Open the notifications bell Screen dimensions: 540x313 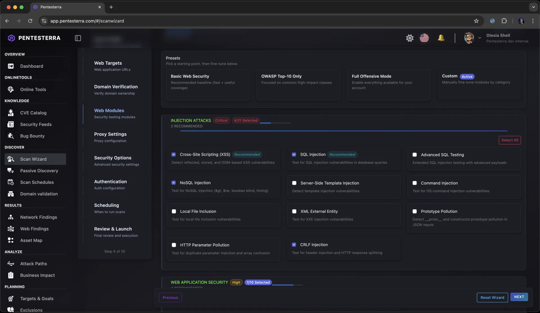tap(441, 38)
